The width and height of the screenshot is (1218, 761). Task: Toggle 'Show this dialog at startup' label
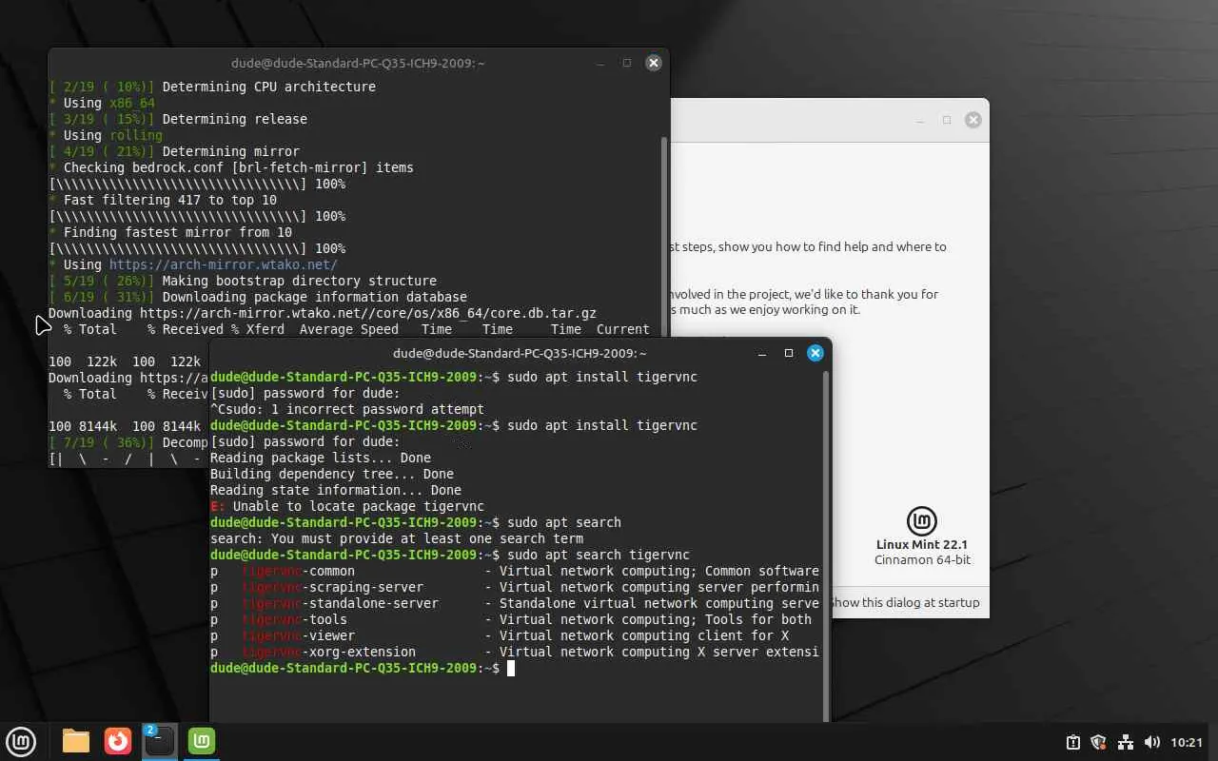tap(905, 602)
